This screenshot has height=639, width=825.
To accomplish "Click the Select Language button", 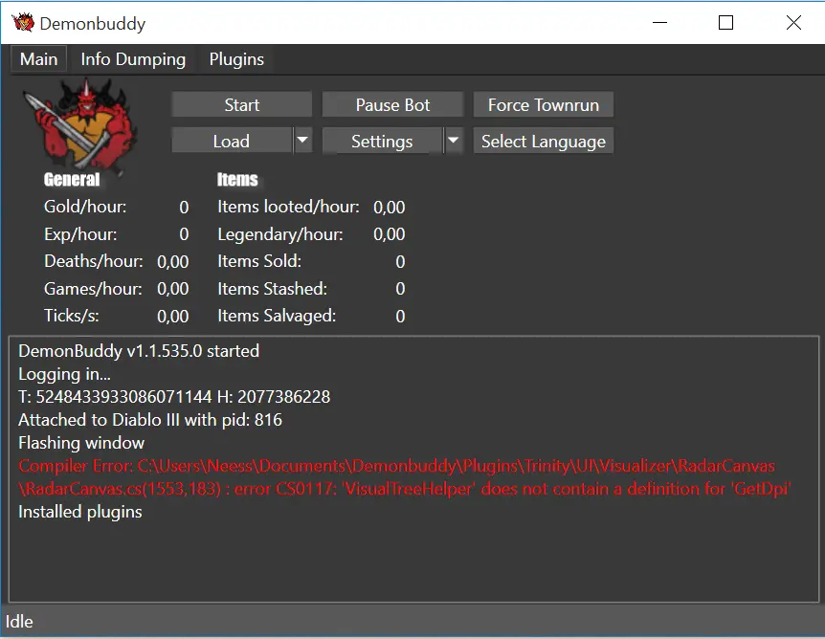I will tap(543, 142).
